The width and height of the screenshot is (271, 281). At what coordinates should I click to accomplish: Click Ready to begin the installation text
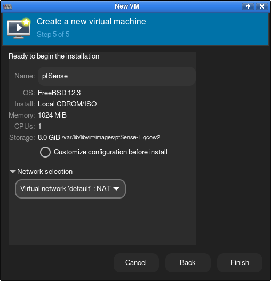click(x=54, y=56)
